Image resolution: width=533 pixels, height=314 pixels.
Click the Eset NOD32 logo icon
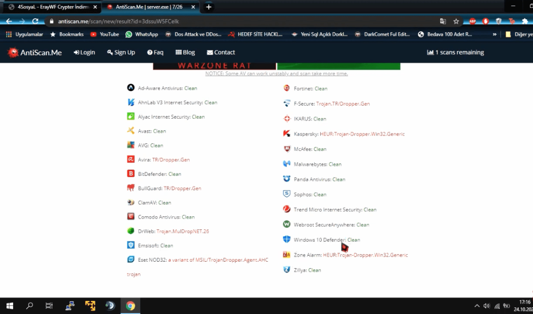click(x=131, y=259)
